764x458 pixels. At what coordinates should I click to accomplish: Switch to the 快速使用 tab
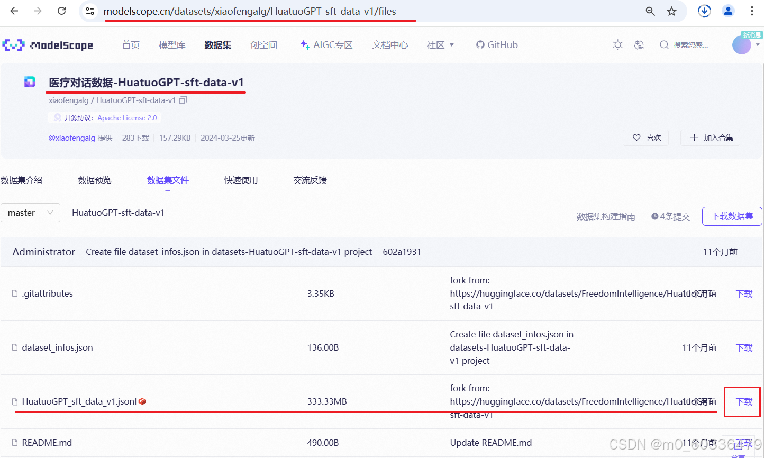241,180
